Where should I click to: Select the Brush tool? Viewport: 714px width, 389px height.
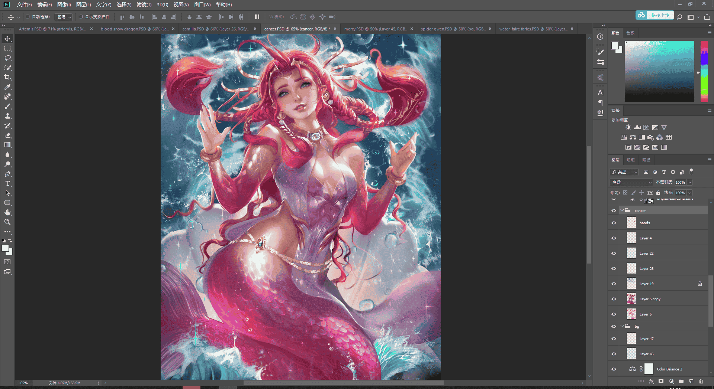click(x=7, y=106)
